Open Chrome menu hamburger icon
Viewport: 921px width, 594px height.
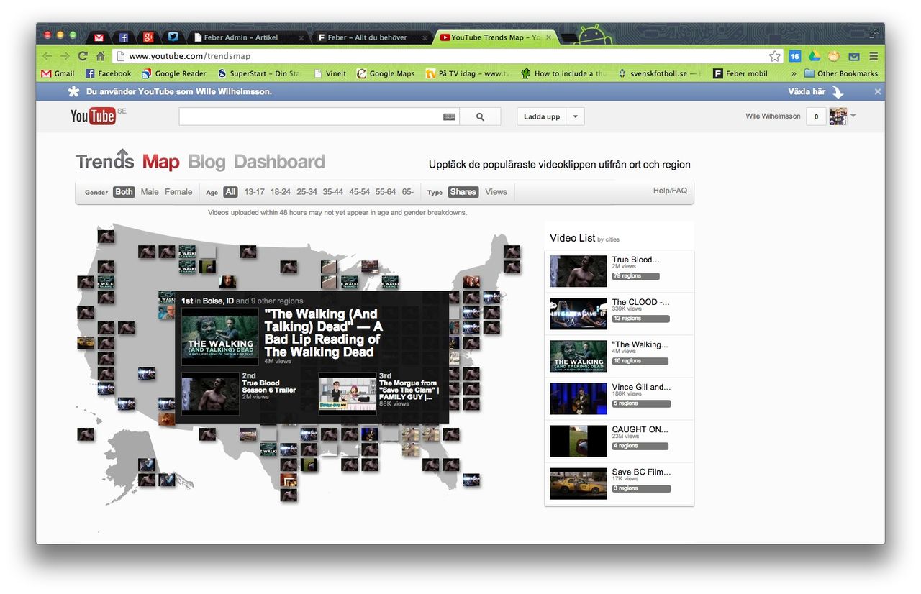874,56
